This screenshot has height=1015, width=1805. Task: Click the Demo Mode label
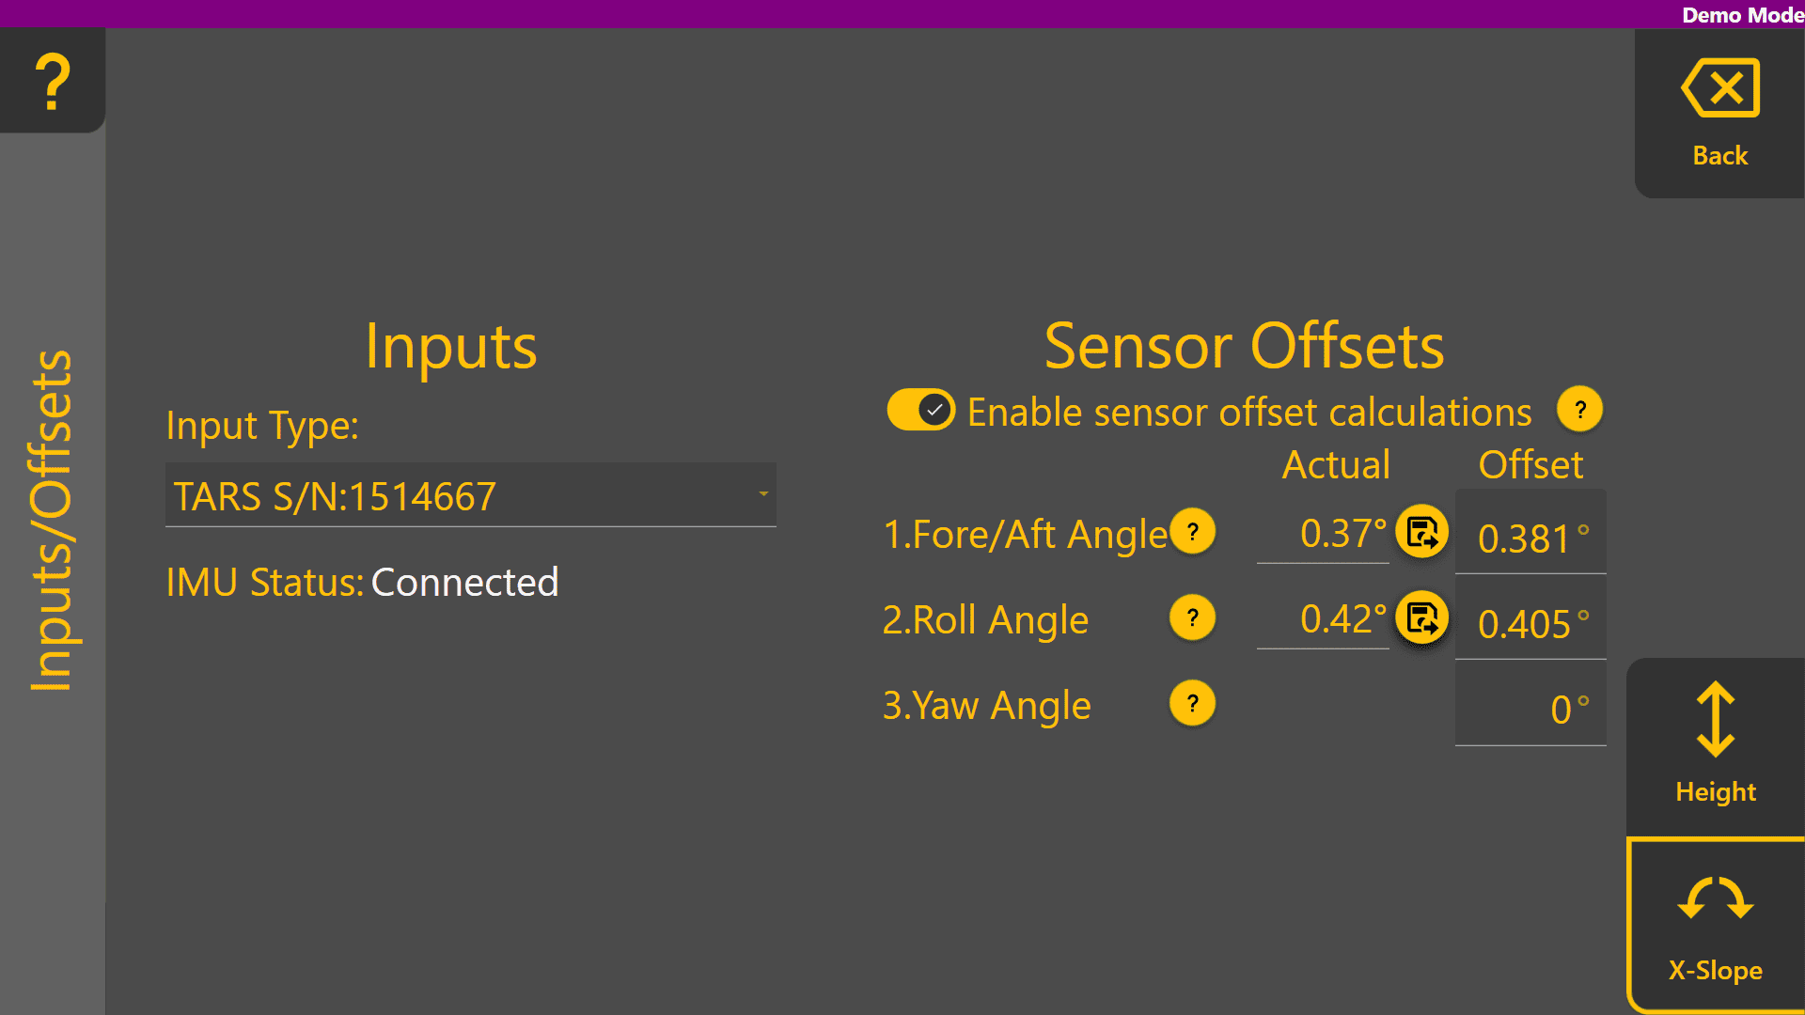coord(1742,15)
